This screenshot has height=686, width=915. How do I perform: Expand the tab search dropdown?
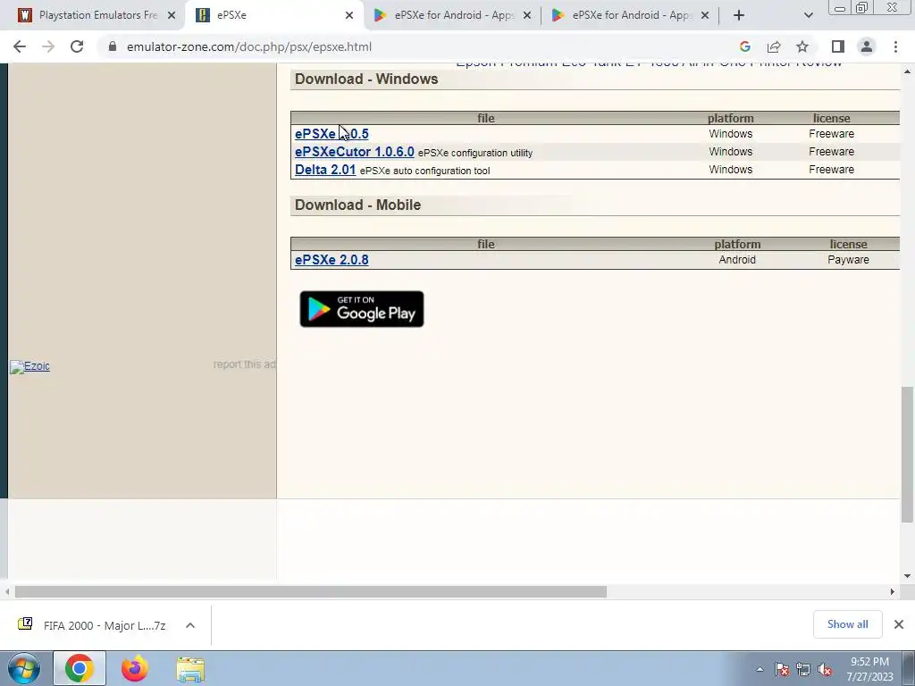808,15
